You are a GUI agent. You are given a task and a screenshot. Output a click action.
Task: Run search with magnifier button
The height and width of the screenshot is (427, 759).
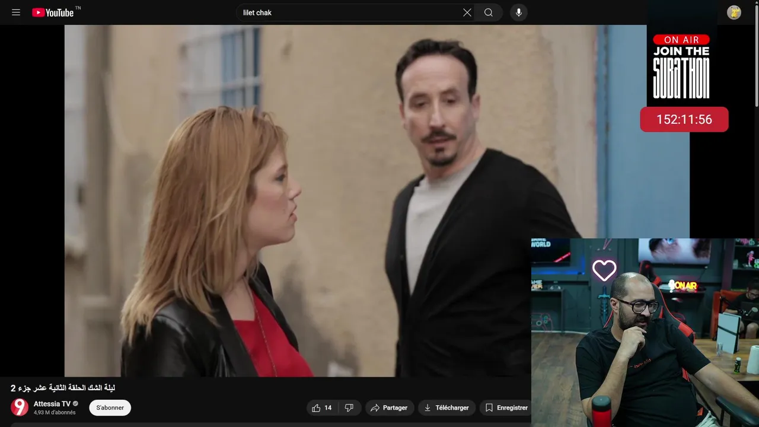(489, 12)
